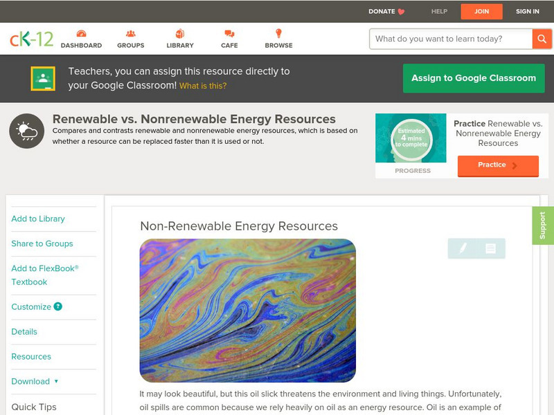Click Add to Library link
This screenshot has height=415, width=554.
click(38, 219)
